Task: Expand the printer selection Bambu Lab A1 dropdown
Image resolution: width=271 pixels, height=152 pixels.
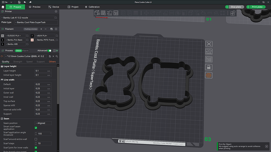Action: 27,18
